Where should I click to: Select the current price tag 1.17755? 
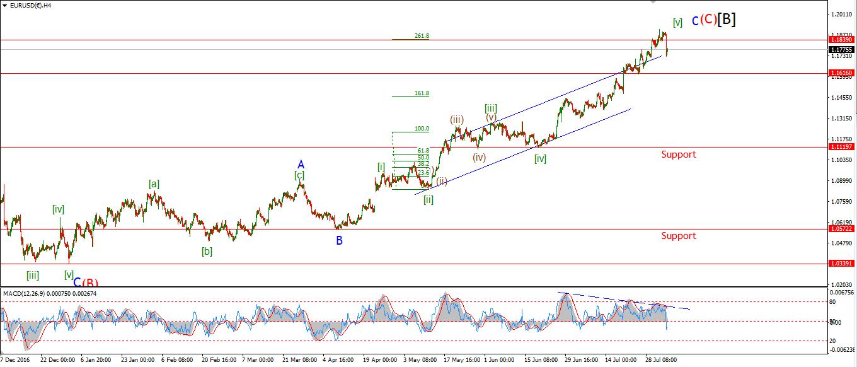[x=841, y=49]
